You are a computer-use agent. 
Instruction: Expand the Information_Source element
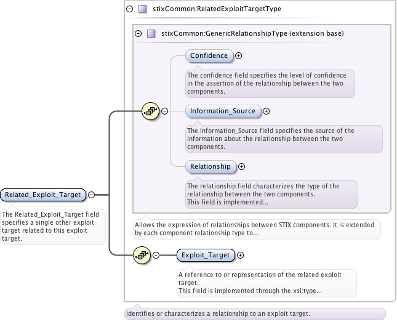point(267,111)
